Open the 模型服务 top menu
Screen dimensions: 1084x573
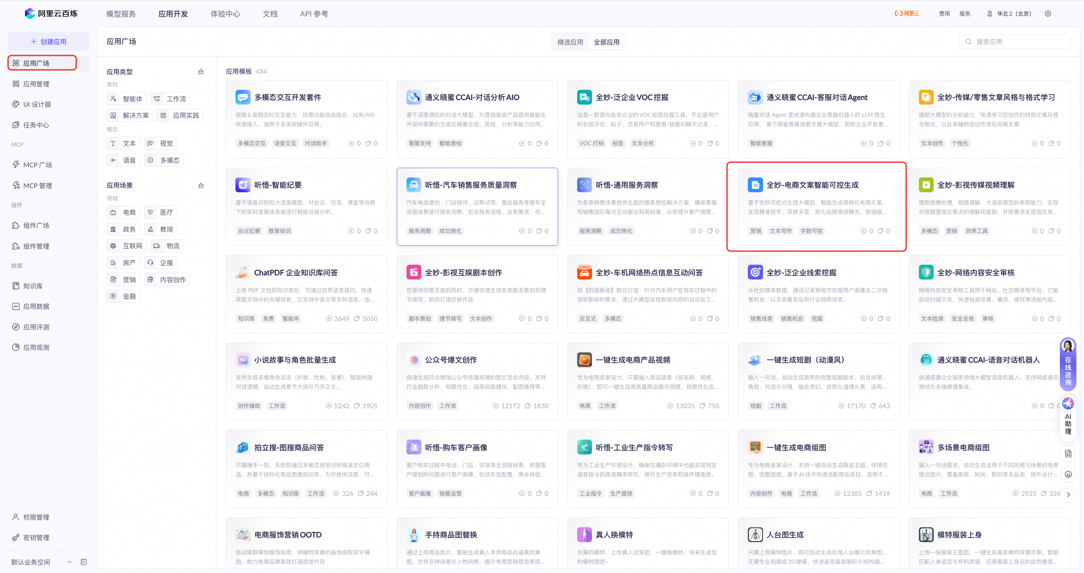(x=121, y=14)
